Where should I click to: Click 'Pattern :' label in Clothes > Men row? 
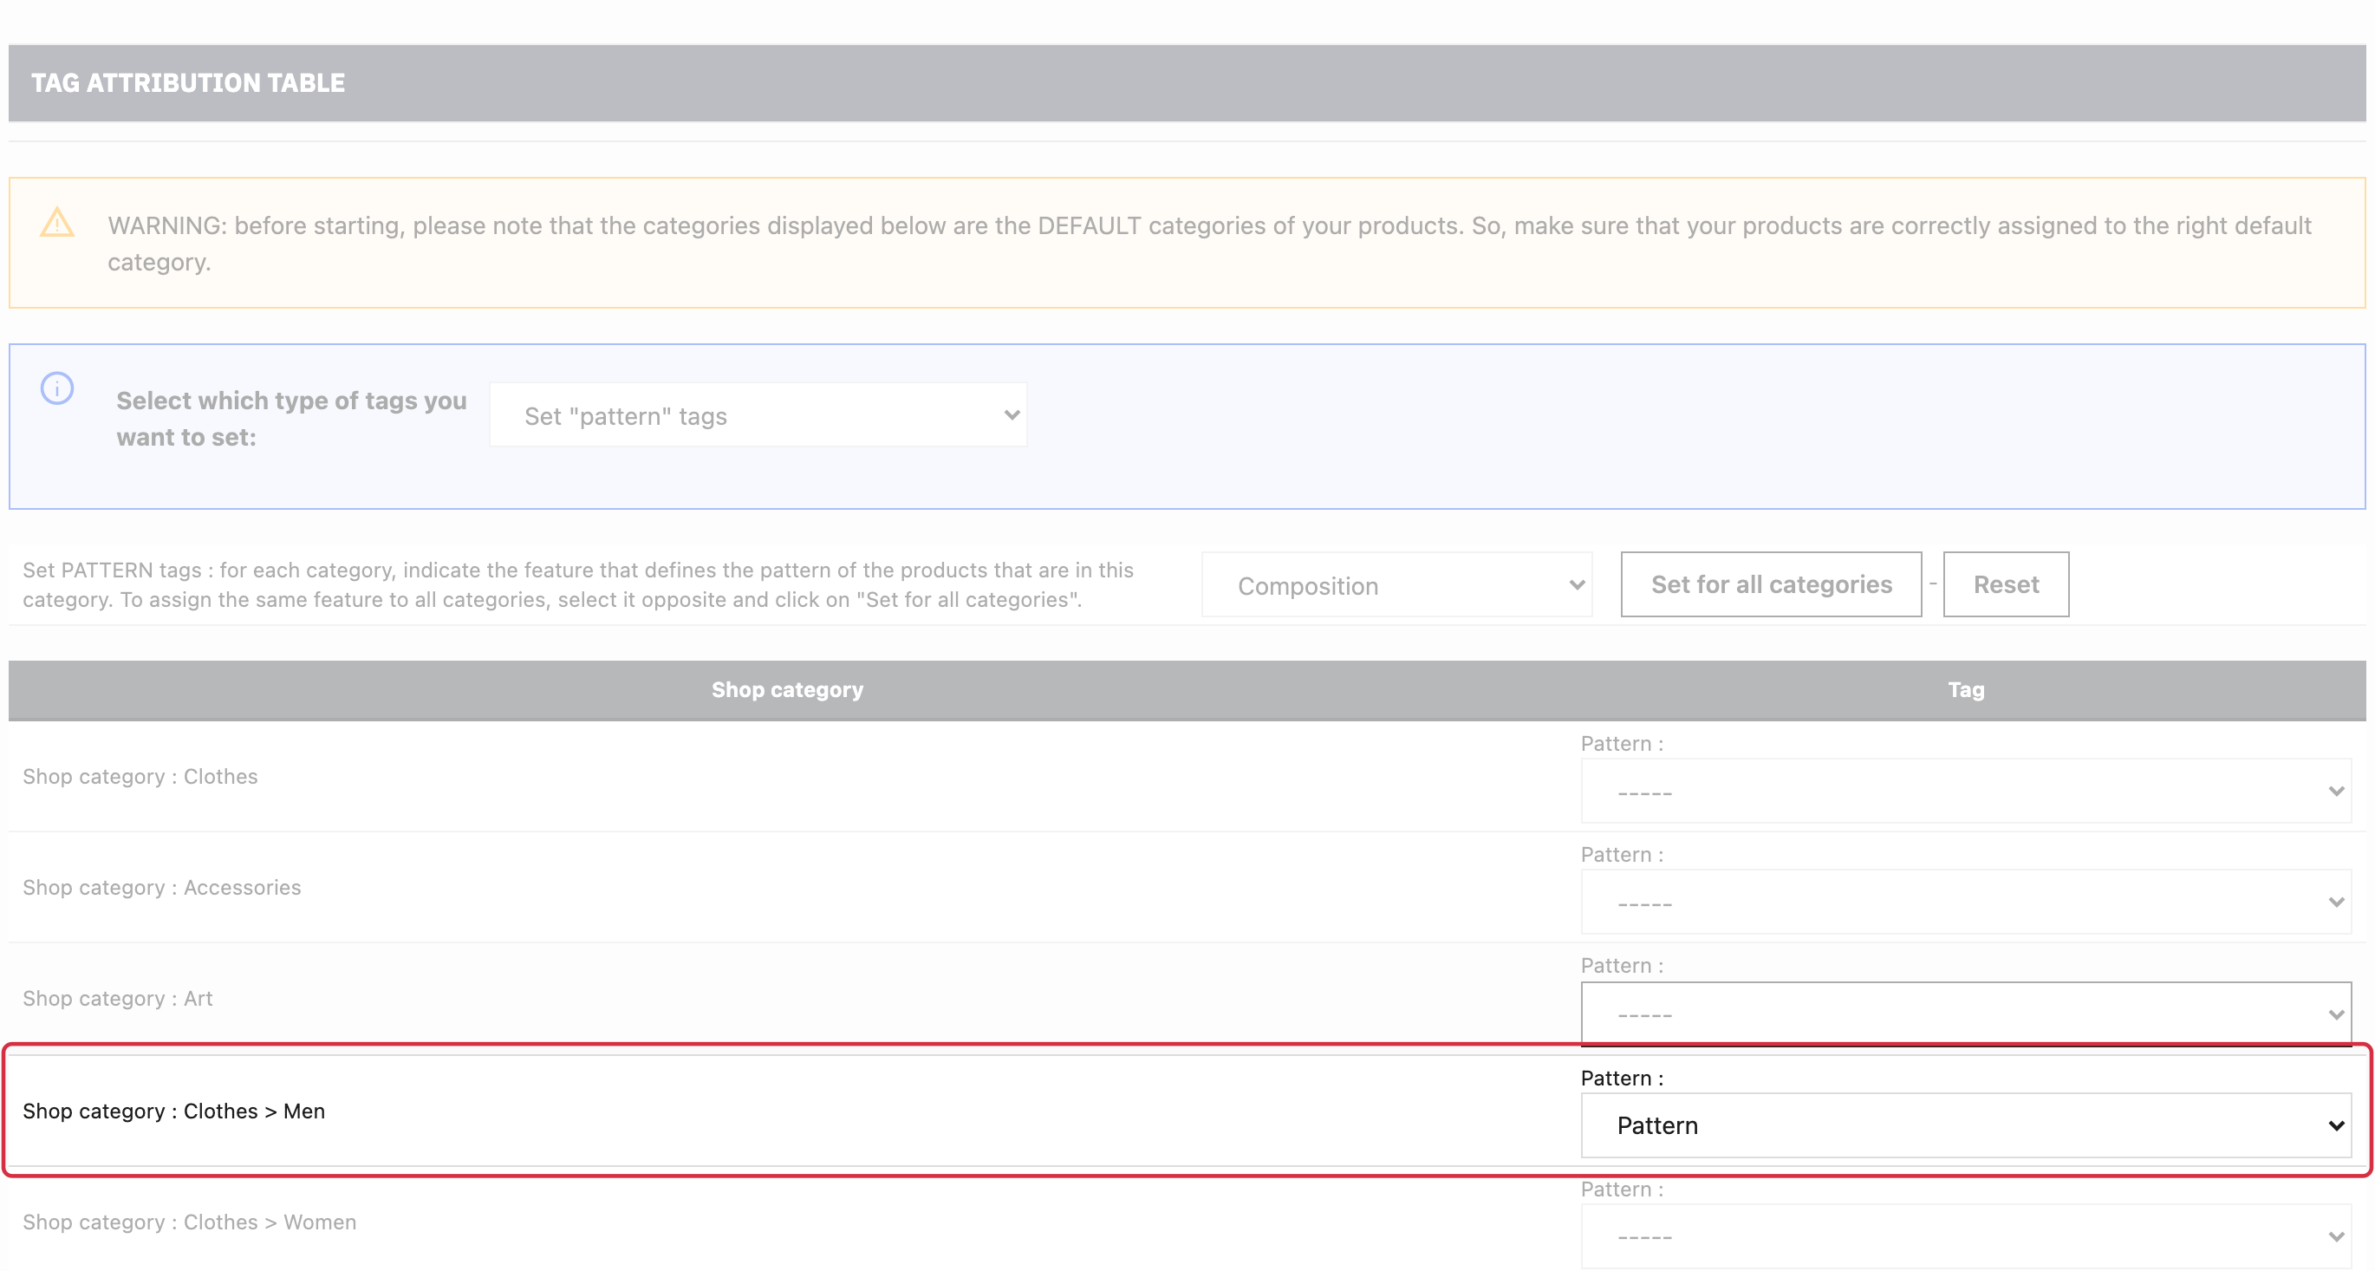click(x=1622, y=1079)
